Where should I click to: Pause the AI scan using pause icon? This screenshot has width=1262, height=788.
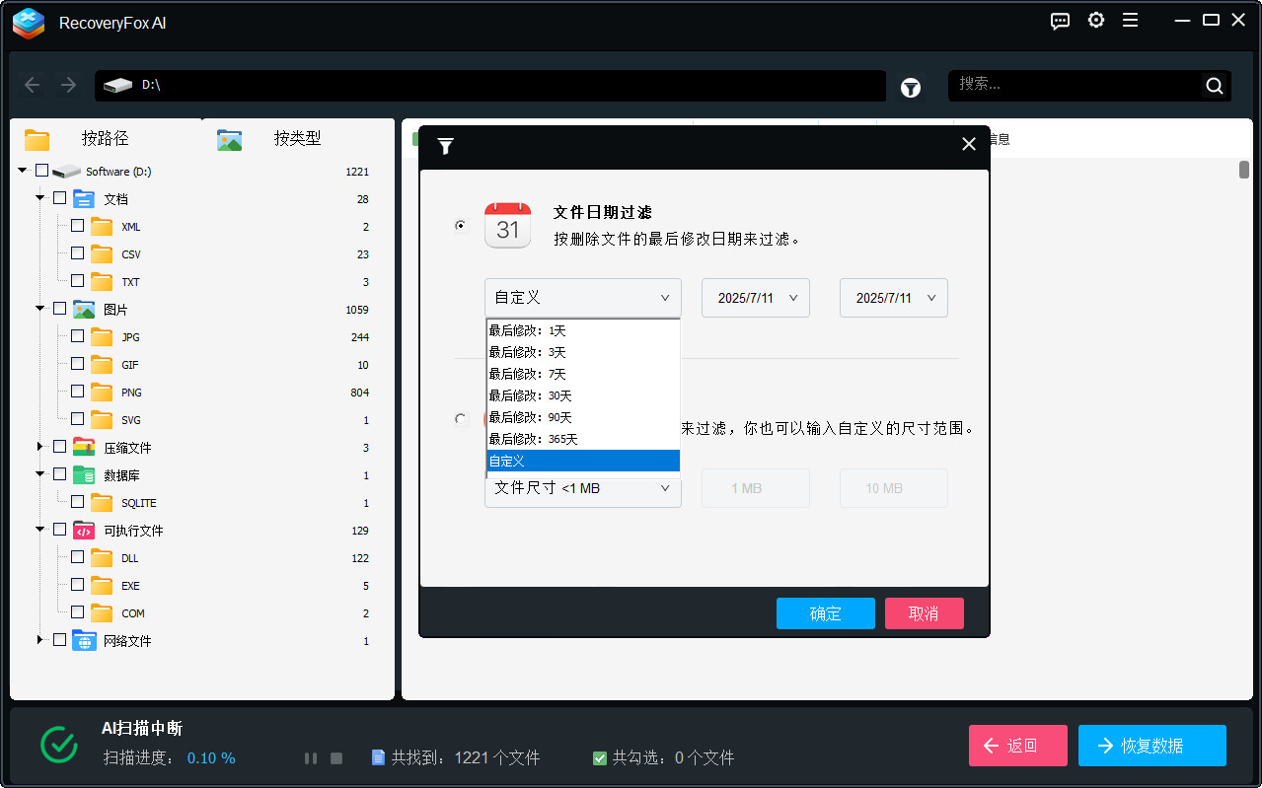pyautogui.click(x=311, y=757)
